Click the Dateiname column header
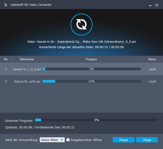163x149 pixels. tap(27, 59)
